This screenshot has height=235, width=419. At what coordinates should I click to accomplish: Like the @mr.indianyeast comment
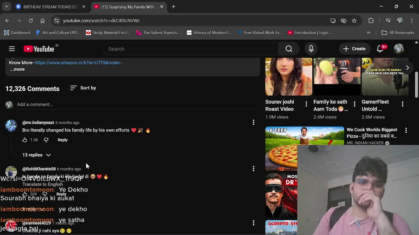tap(25, 140)
